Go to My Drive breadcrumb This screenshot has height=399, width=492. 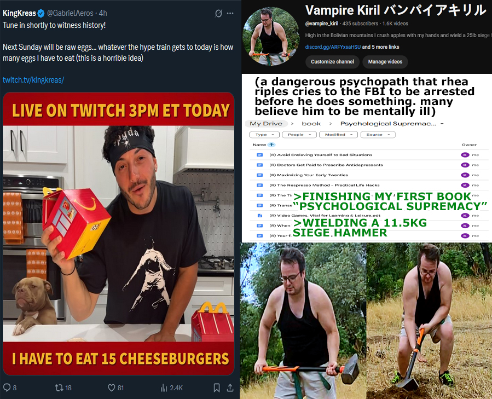(x=266, y=124)
